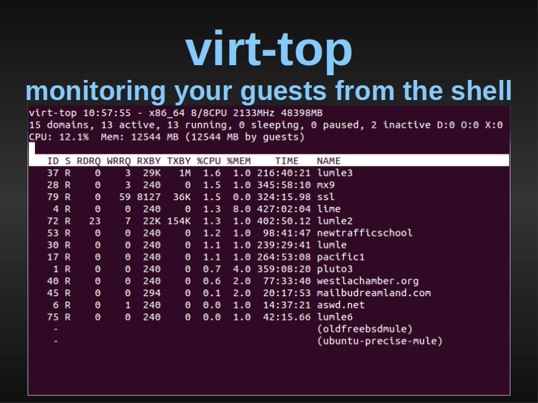Click the time 402:50.12 in lumle2 row
The width and height of the screenshot is (538, 403).
pos(284,221)
